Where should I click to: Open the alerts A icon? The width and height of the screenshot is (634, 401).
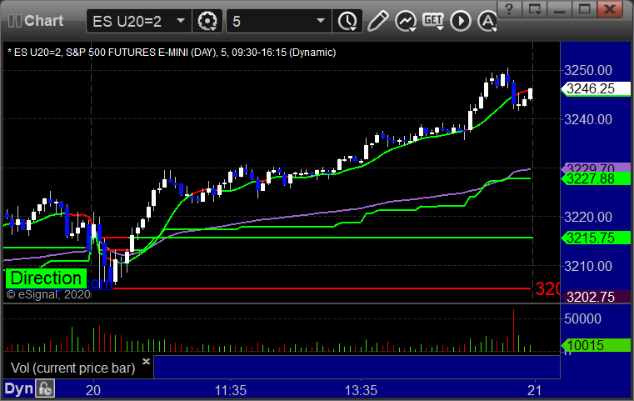pyautogui.click(x=487, y=21)
